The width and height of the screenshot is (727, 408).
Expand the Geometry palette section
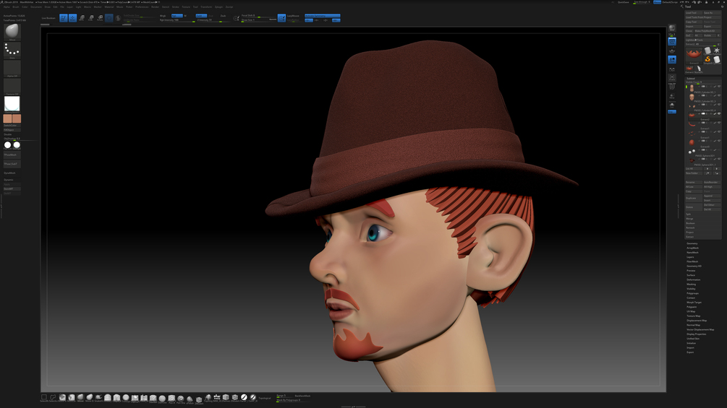[x=692, y=243]
